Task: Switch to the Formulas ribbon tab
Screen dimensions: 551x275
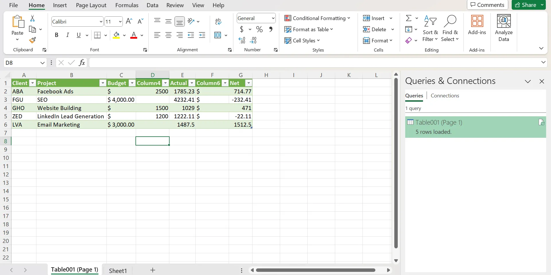Action: (127, 5)
